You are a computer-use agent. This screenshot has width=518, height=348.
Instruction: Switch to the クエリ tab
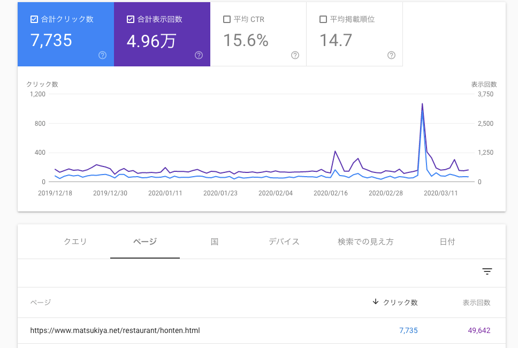pos(75,241)
